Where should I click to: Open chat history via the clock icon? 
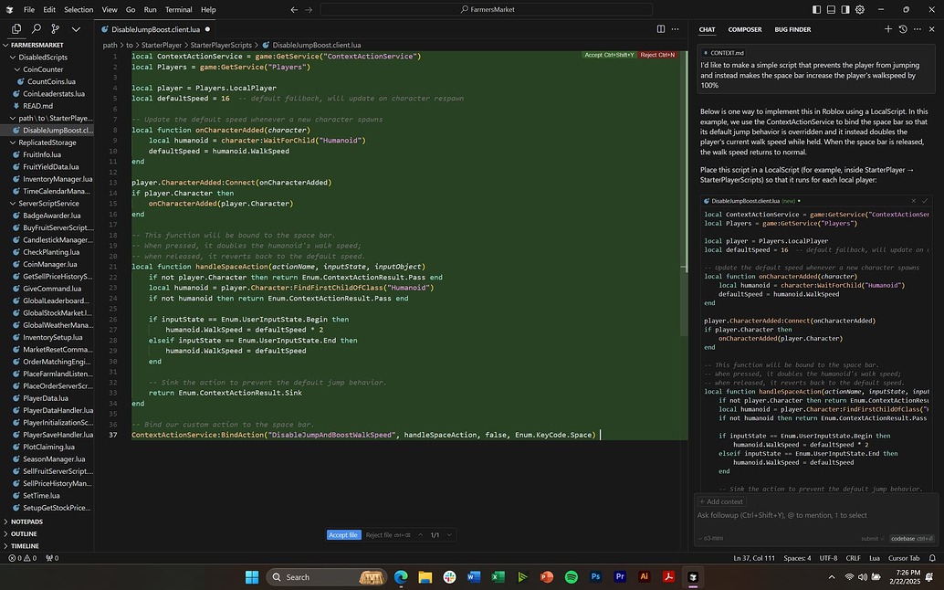coord(903,29)
